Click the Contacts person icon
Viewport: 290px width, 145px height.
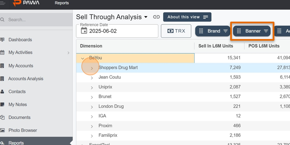(2, 91)
